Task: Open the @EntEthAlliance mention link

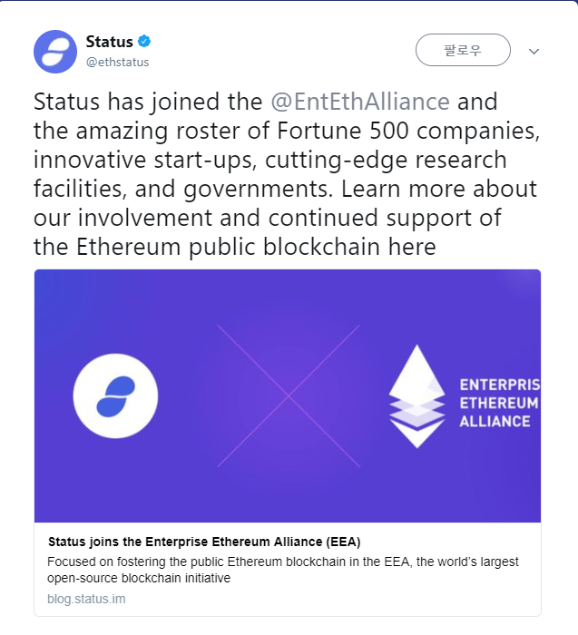Action: tap(360, 100)
